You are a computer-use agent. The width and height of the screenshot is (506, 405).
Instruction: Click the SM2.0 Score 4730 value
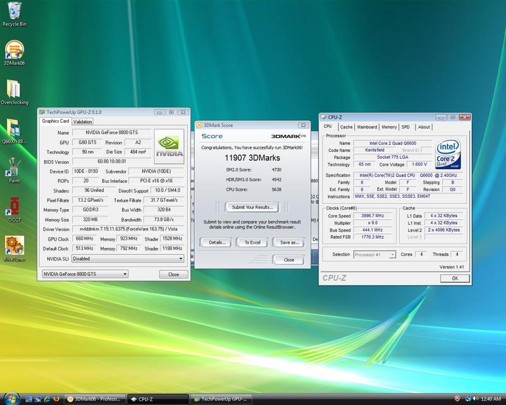pyautogui.click(x=276, y=170)
